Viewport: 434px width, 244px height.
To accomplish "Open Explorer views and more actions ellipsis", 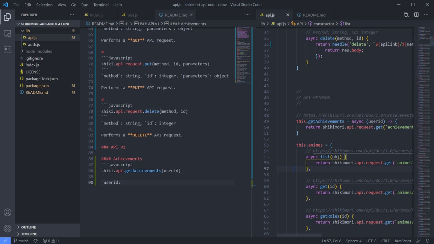I will [x=72, y=15].
